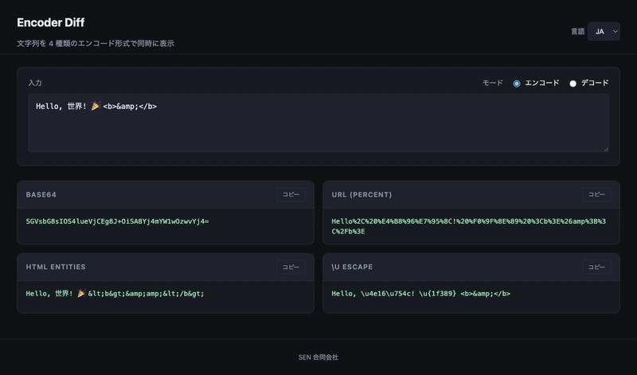Copy the HTML ENTITIES output
Screen dimensions: 637x375
click(x=291, y=267)
